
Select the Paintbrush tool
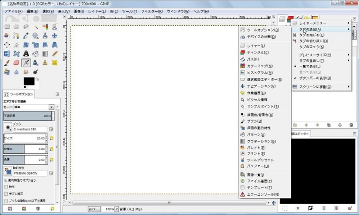[7, 63]
